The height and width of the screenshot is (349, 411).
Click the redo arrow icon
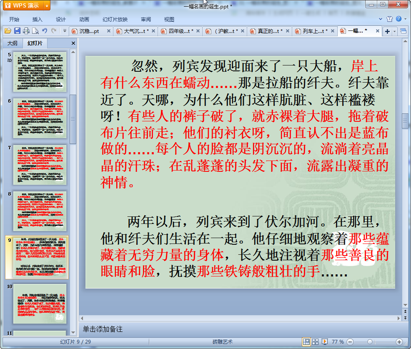tap(54, 31)
